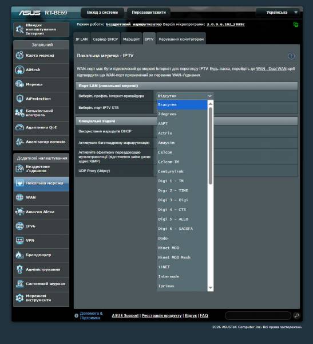Choose Digi 4 - CTS profile
This screenshot has width=313, height=344.
182,209
